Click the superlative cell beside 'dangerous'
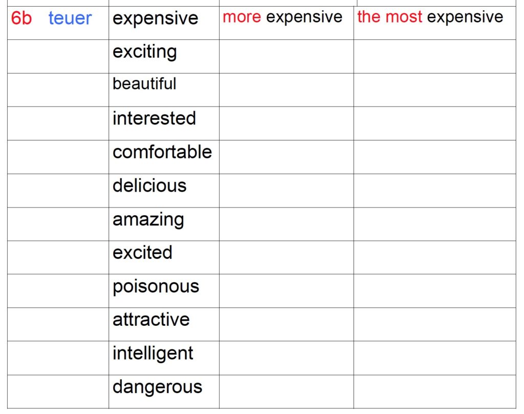The image size is (524, 414). point(435,391)
